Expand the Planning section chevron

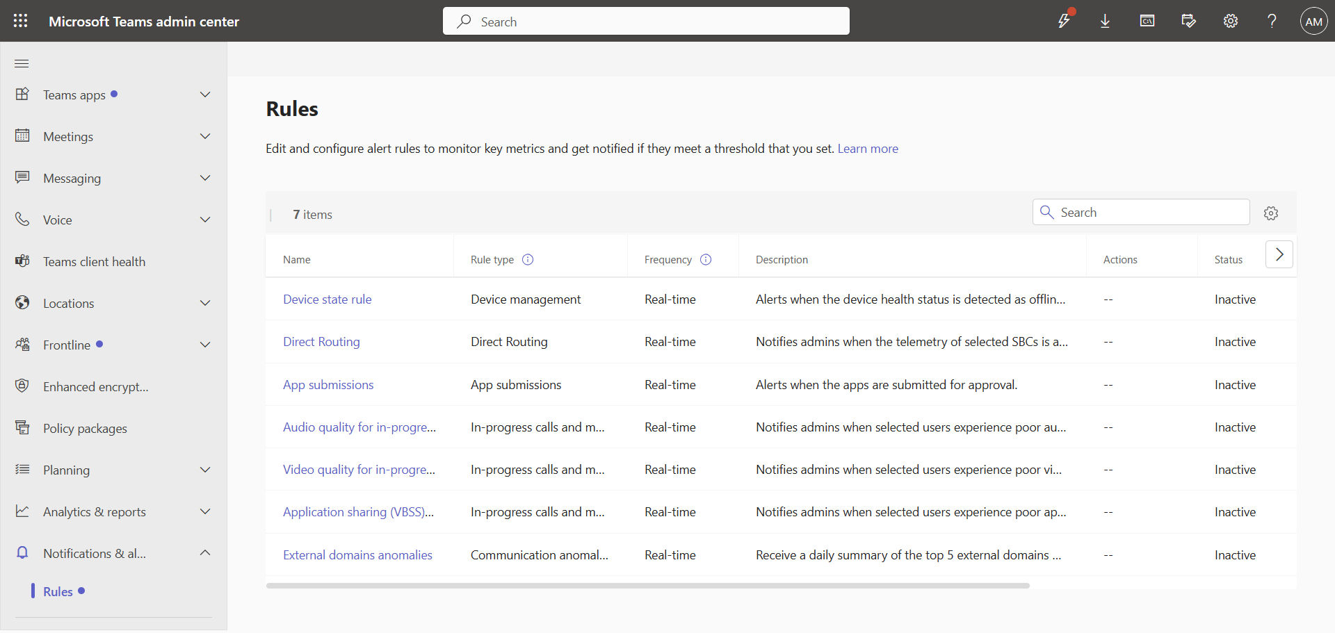point(205,470)
